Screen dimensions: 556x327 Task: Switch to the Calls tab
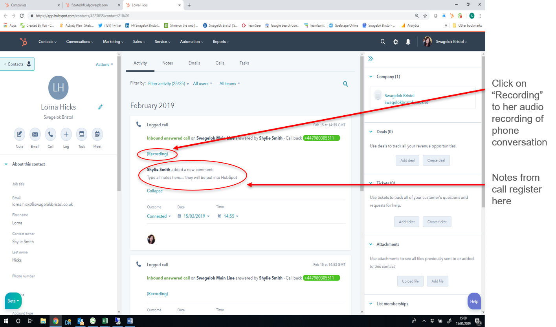click(x=220, y=63)
